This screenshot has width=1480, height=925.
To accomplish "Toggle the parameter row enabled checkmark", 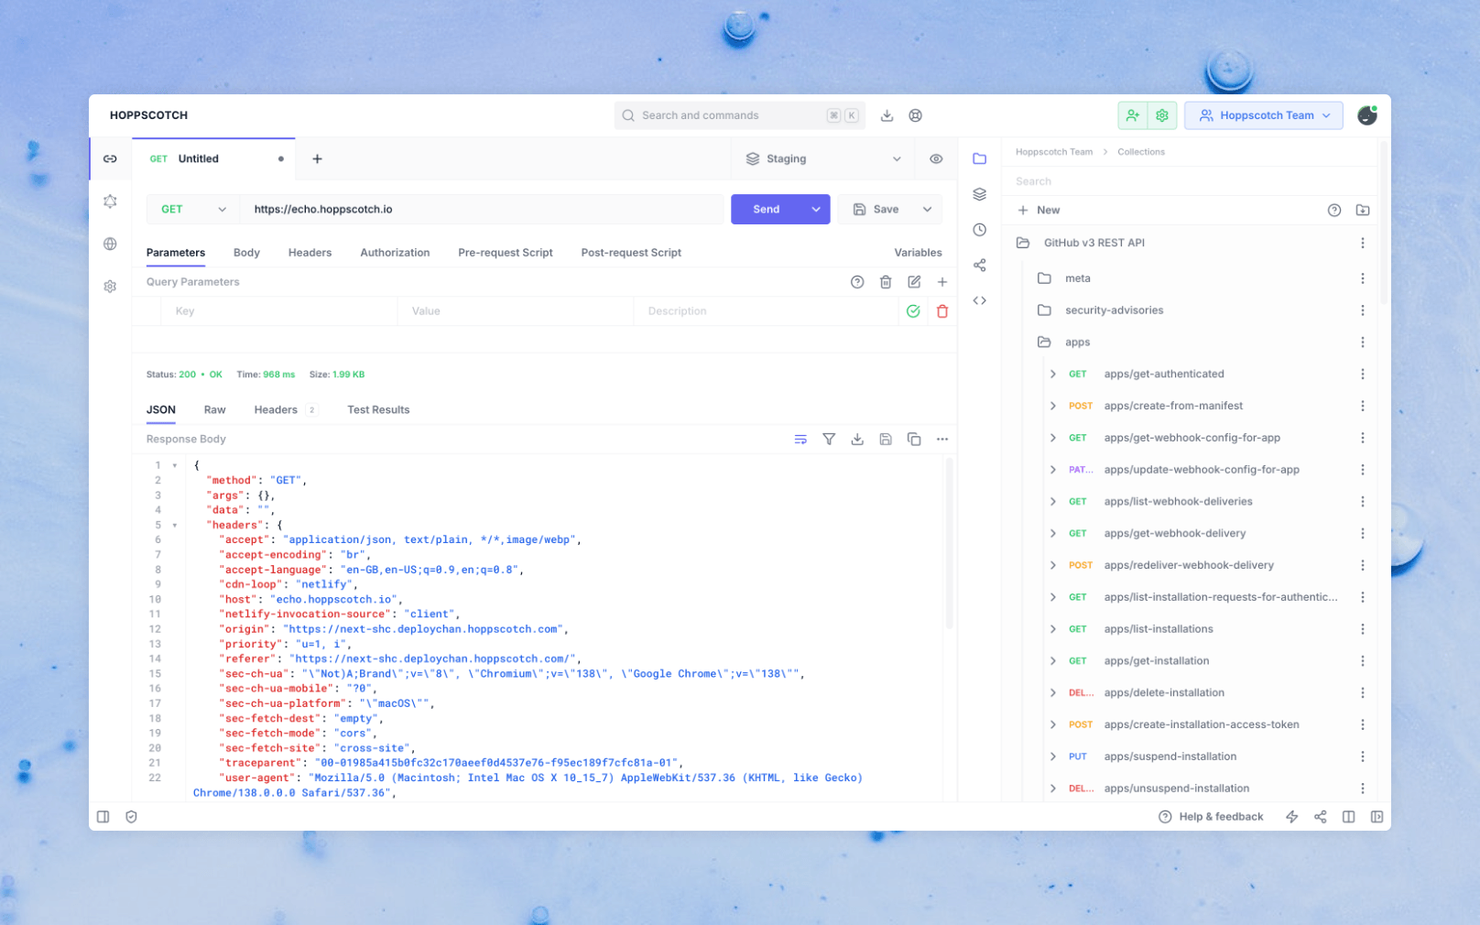I will [913, 311].
